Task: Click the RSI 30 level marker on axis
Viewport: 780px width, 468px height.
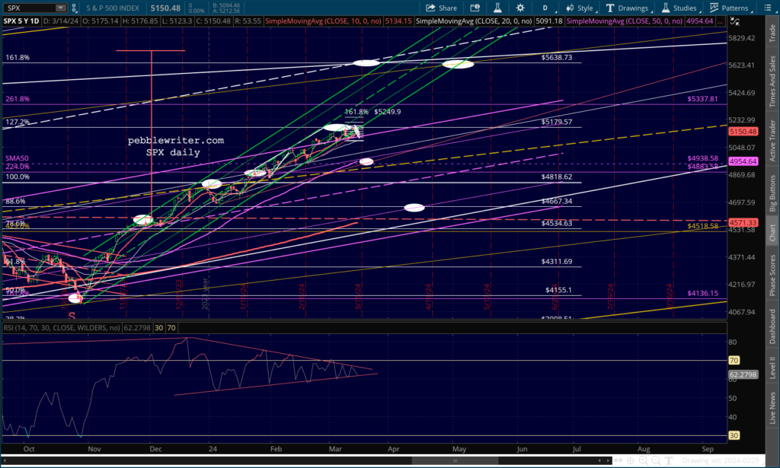Action: (734, 436)
